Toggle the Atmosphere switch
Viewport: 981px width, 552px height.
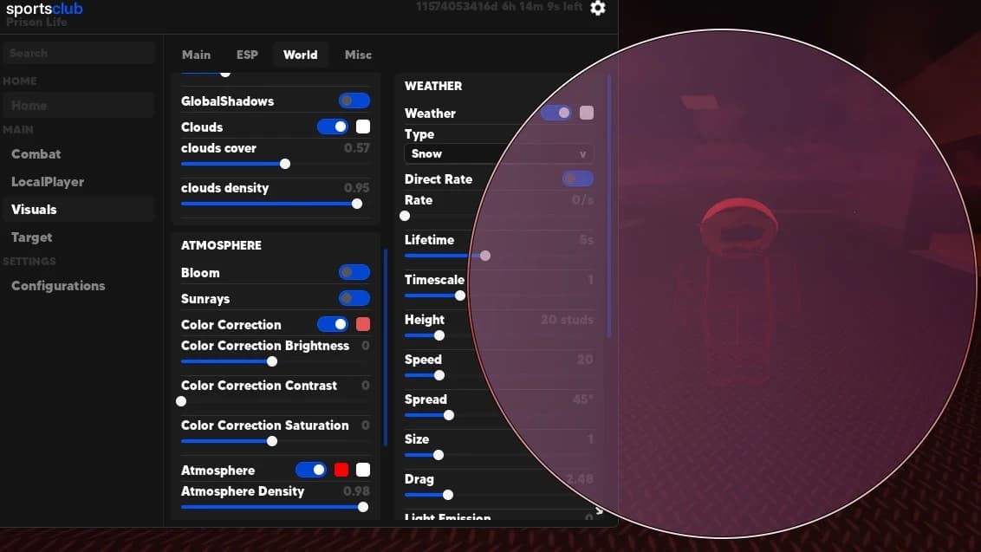pyautogui.click(x=311, y=470)
